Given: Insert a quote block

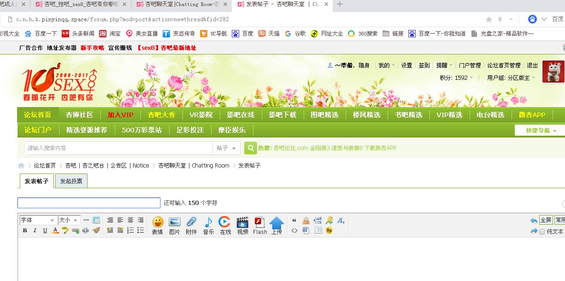Looking at the screenshot, I should pos(294,221).
